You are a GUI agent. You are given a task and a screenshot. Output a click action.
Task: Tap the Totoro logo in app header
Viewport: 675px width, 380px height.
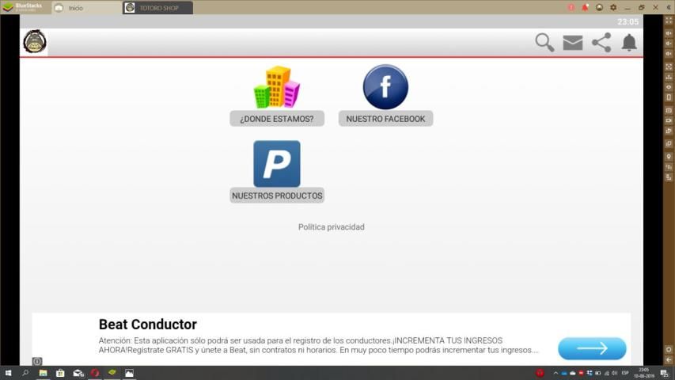coord(35,42)
